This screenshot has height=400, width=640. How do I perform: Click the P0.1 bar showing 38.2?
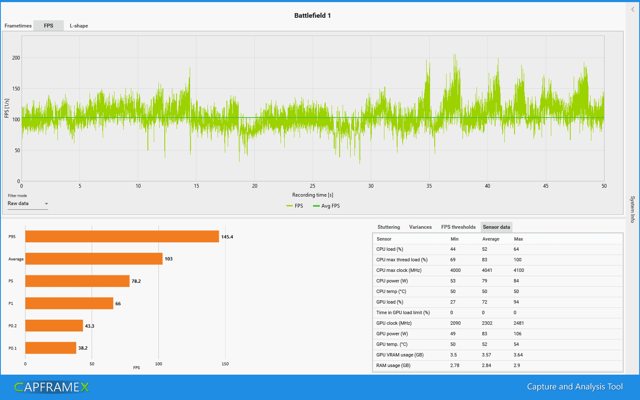click(51, 348)
